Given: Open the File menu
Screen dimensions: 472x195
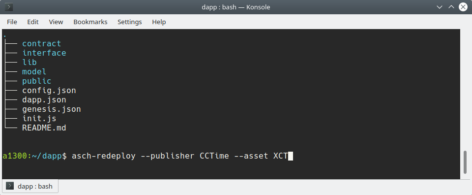Looking at the screenshot, I should click(12, 22).
